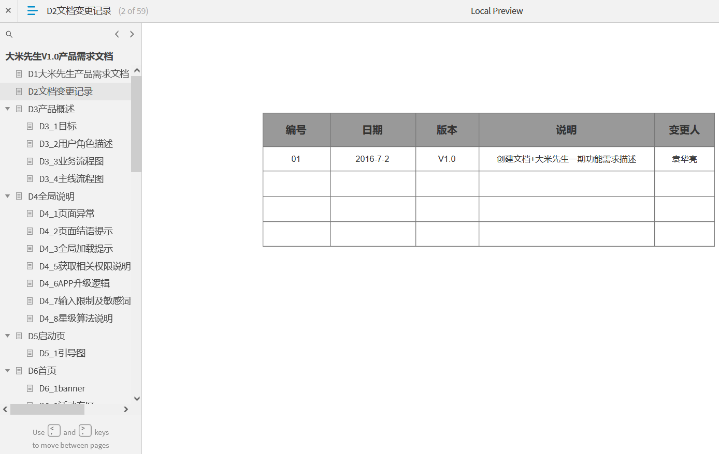Open the D6首页 page
The height and width of the screenshot is (454, 719).
[42, 371]
